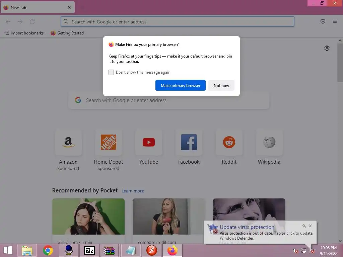The image size is (343, 257).
Task: Open the Amazon shortcut tile
Action: tap(68, 142)
